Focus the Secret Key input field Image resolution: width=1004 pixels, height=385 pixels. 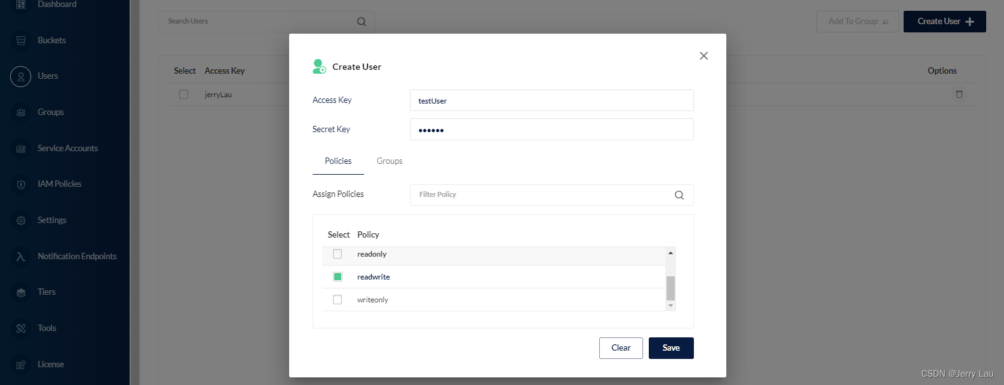click(x=552, y=130)
